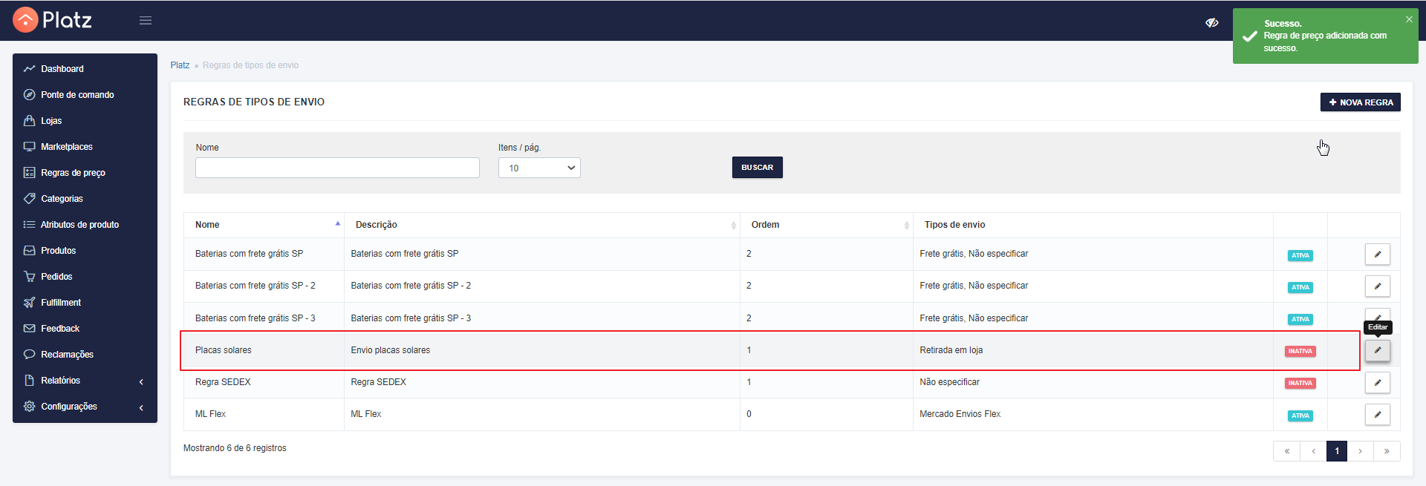The height and width of the screenshot is (486, 1426).
Task: Click the Feedback envelope icon
Action: (x=30, y=328)
